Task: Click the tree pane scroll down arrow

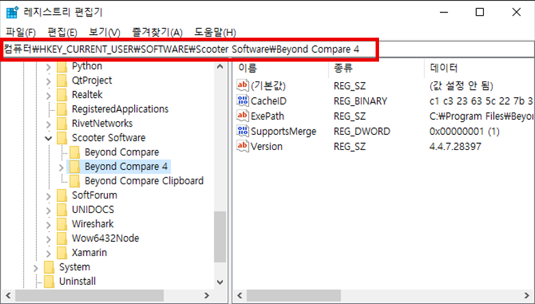Action: pos(220,281)
